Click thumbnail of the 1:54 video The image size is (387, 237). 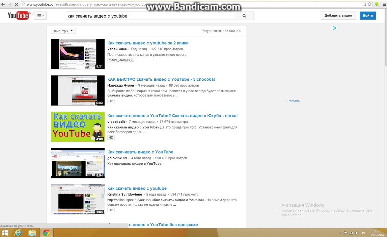[x=78, y=199]
